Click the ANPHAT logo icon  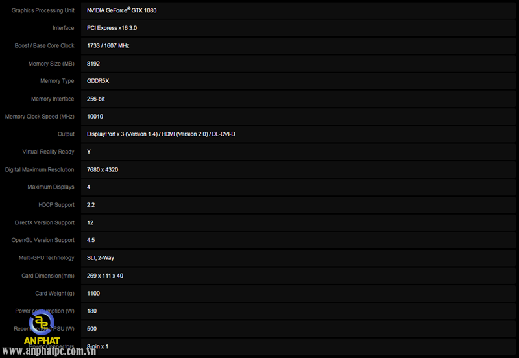point(42,325)
